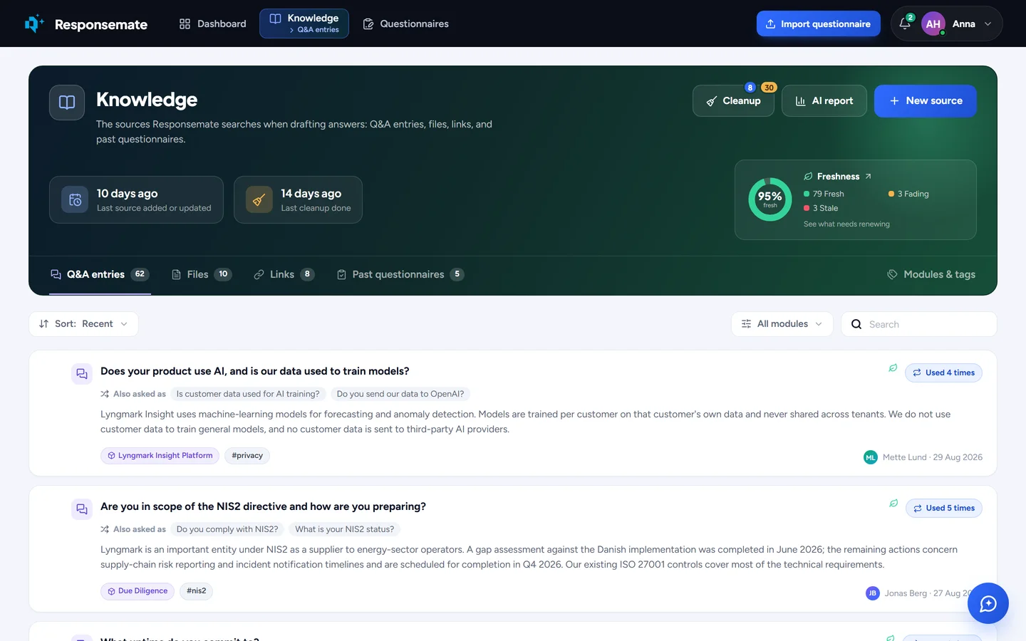Click the freshness leaf icon on NIS2 entry
This screenshot has height=641, width=1026.
893,504
